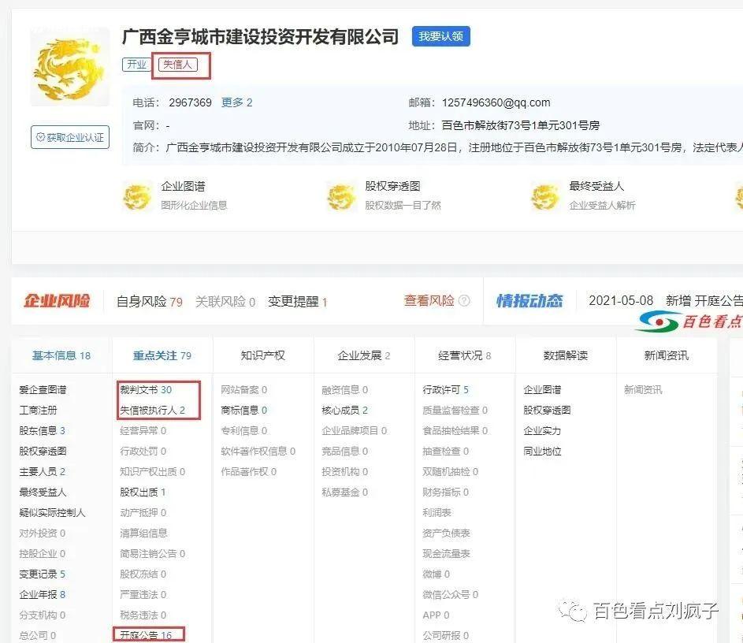
Task: Open 开庭公告 16
Action: (146, 635)
